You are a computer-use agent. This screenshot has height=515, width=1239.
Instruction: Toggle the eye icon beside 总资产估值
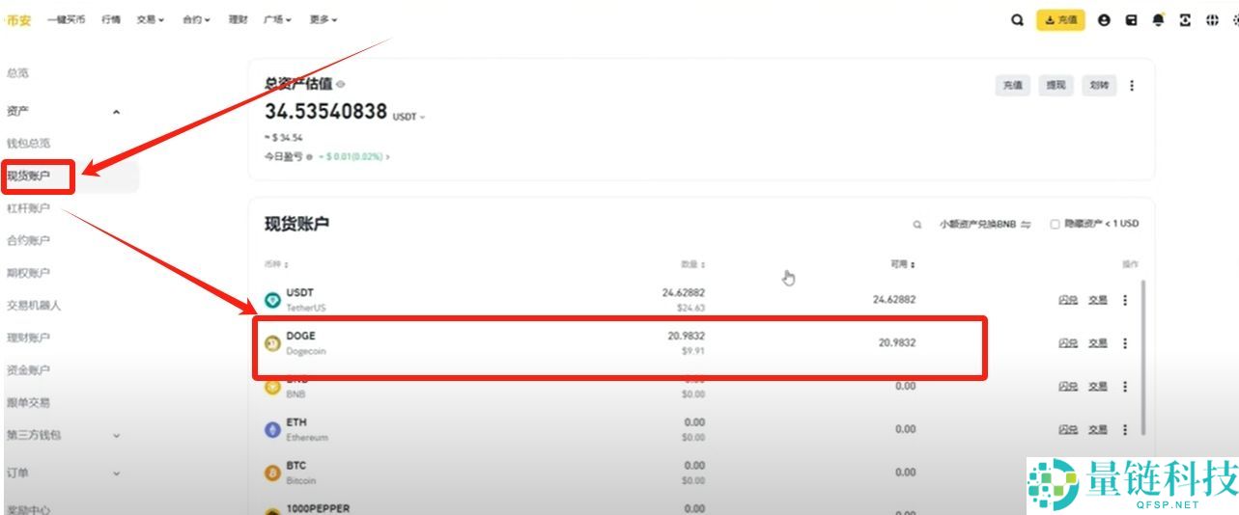click(341, 85)
